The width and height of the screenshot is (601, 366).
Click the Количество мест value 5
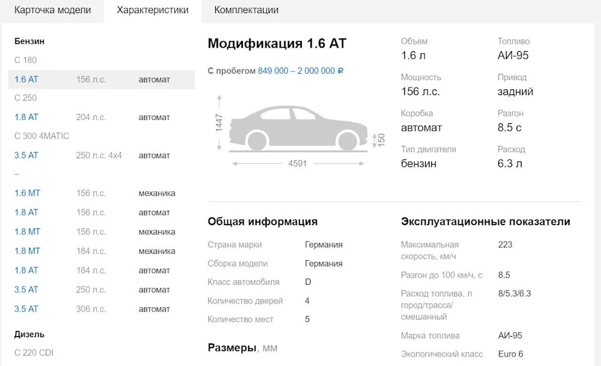coord(307,319)
